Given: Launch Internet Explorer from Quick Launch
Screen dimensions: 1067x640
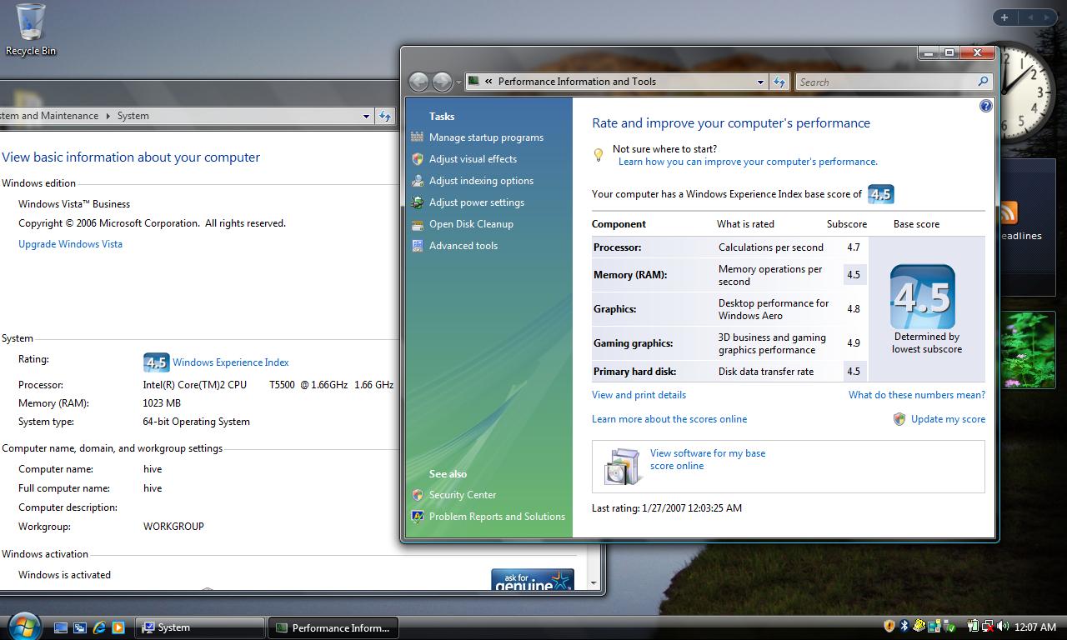Looking at the screenshot, I should coord(99,627).
